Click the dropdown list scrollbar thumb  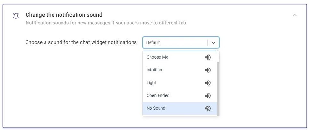click(218, 89)
